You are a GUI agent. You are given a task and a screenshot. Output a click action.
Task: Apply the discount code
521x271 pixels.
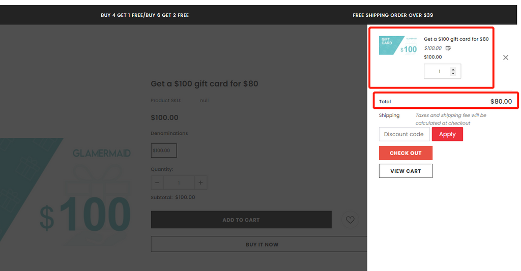[447, 134]
